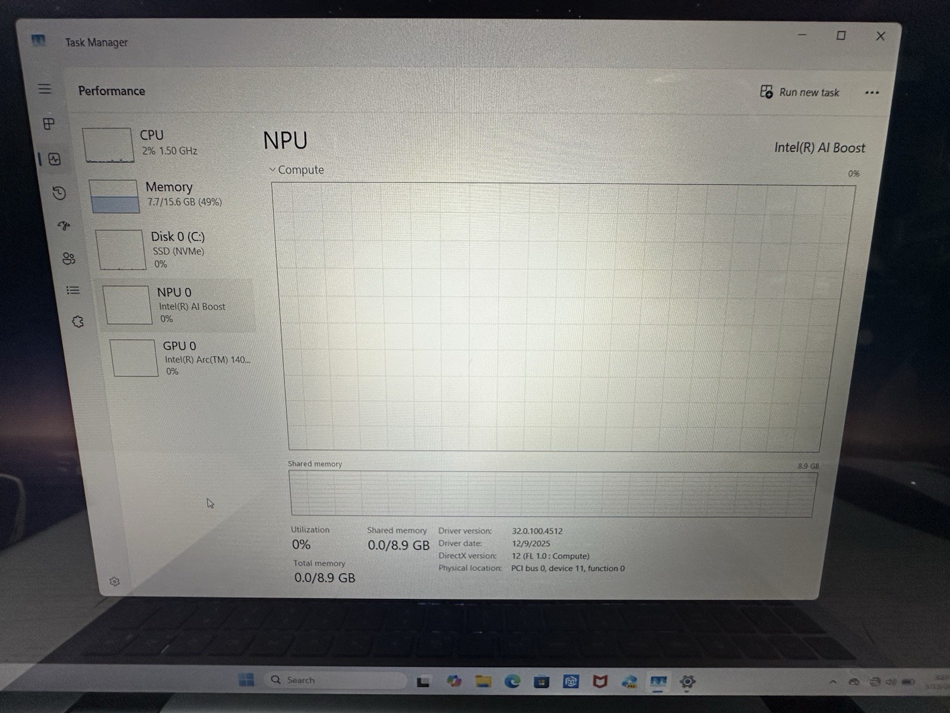The image size is (950, 713).
Task: Open Microsoft Store from the taskbar
Action: [541, 682]
